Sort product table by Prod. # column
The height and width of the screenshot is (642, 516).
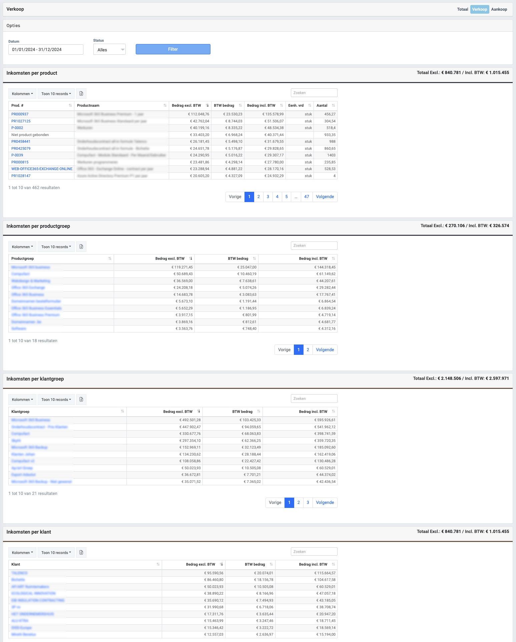pos(41,105)
